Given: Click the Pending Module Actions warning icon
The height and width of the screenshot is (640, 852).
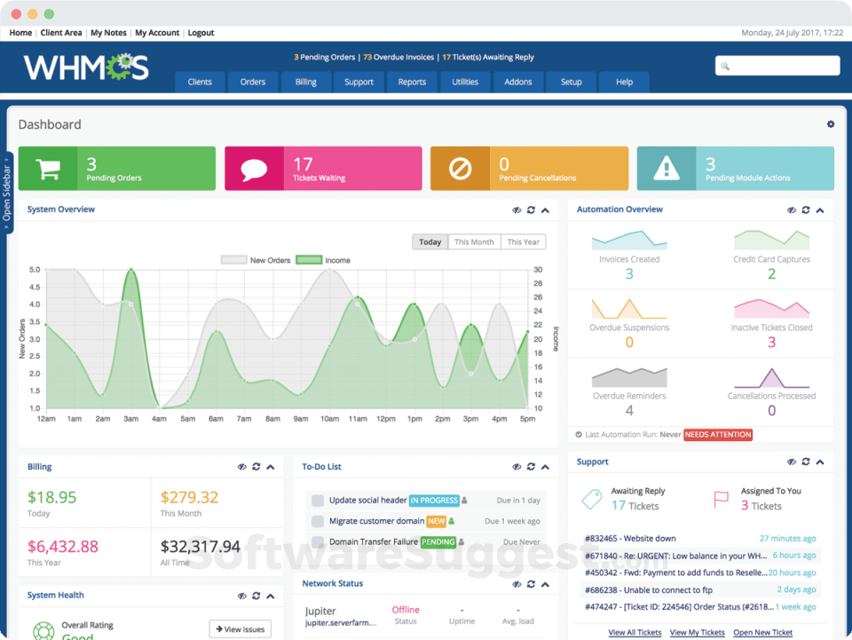Looking at the screenshot, I should click(x=667, y=169).
